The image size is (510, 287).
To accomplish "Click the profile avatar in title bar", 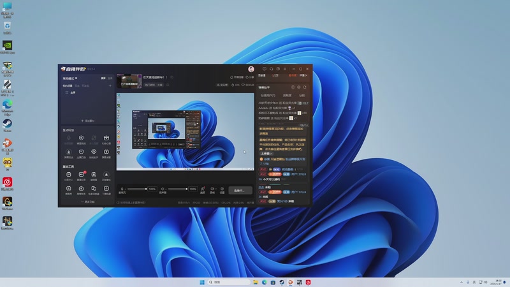I will 251,69.
